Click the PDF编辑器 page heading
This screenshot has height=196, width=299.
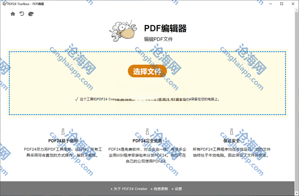click(x=165, y=28)
